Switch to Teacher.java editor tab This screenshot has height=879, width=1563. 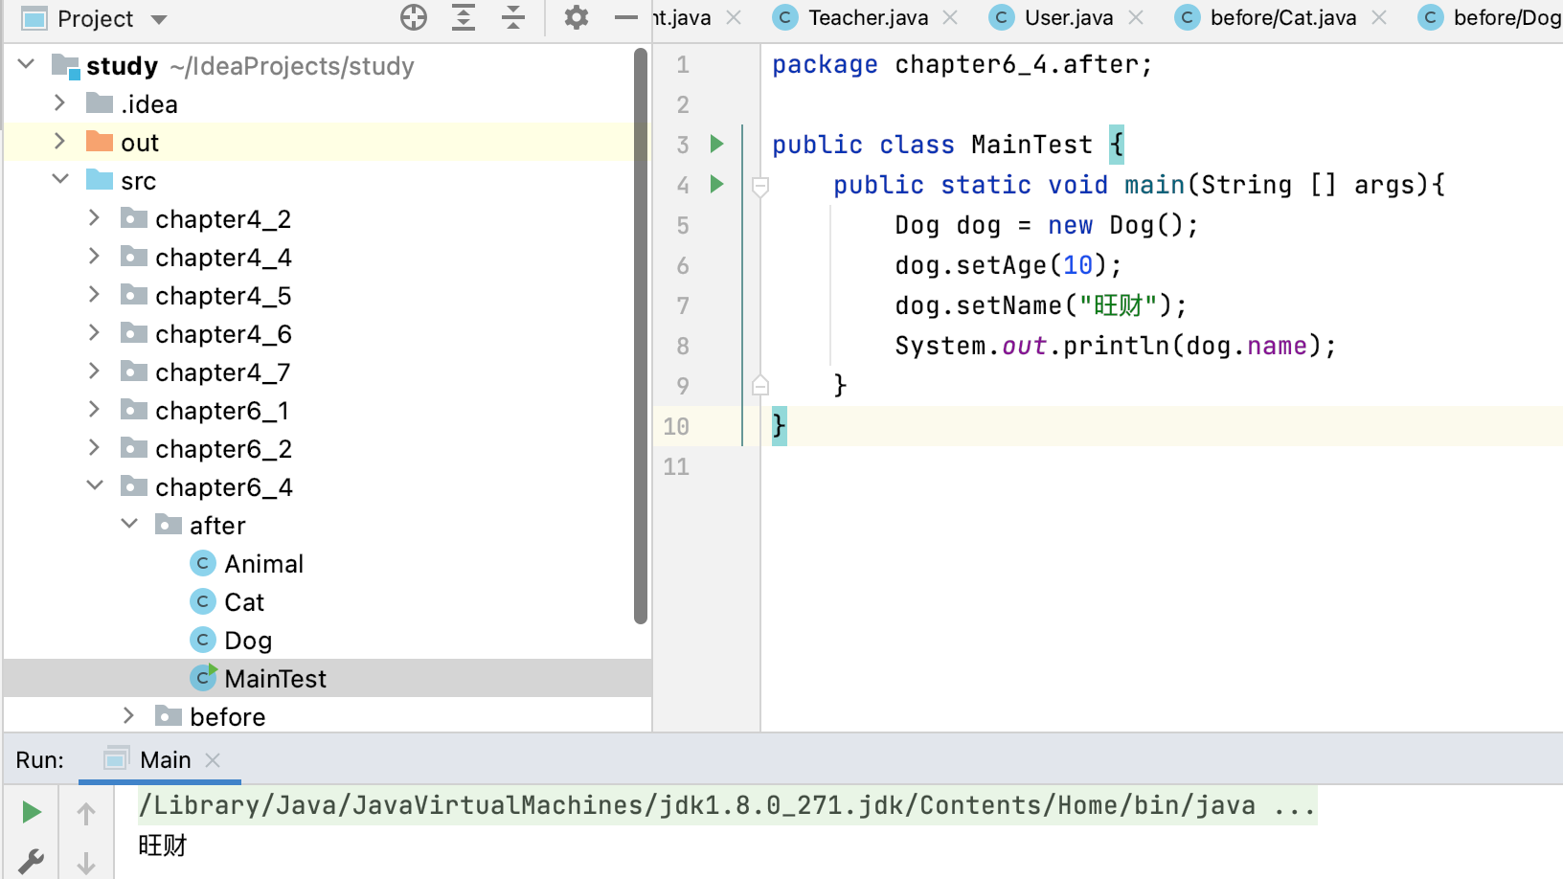pyautogui.click(x=868, y=18)
